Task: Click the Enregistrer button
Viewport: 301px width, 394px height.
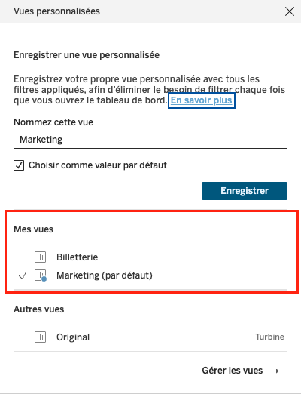Action: (x=245, y=191)
